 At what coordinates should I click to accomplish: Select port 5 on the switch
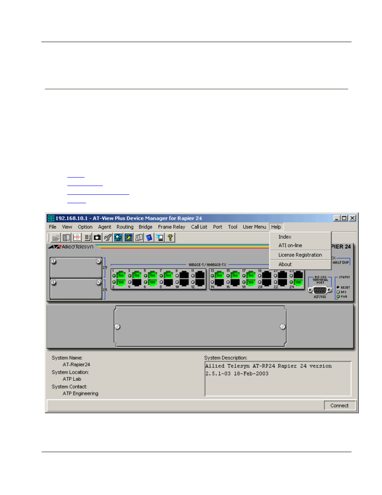coord(153,275)
